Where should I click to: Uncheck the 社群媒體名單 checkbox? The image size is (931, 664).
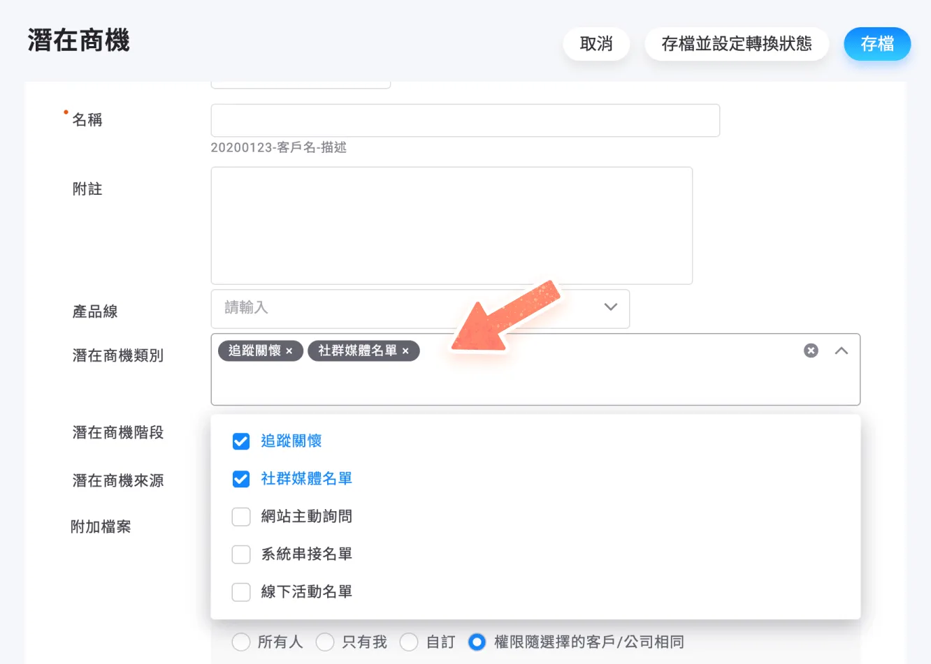(241, 479)
